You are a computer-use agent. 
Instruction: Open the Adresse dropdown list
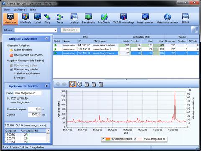click(55, 30)
